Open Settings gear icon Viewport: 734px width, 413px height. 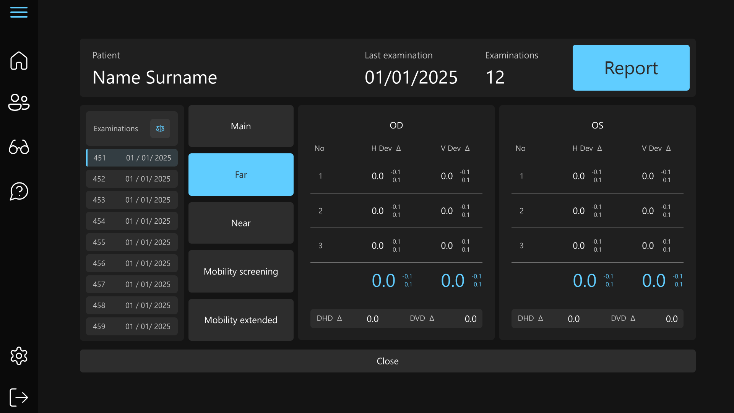tap(19, 356)
